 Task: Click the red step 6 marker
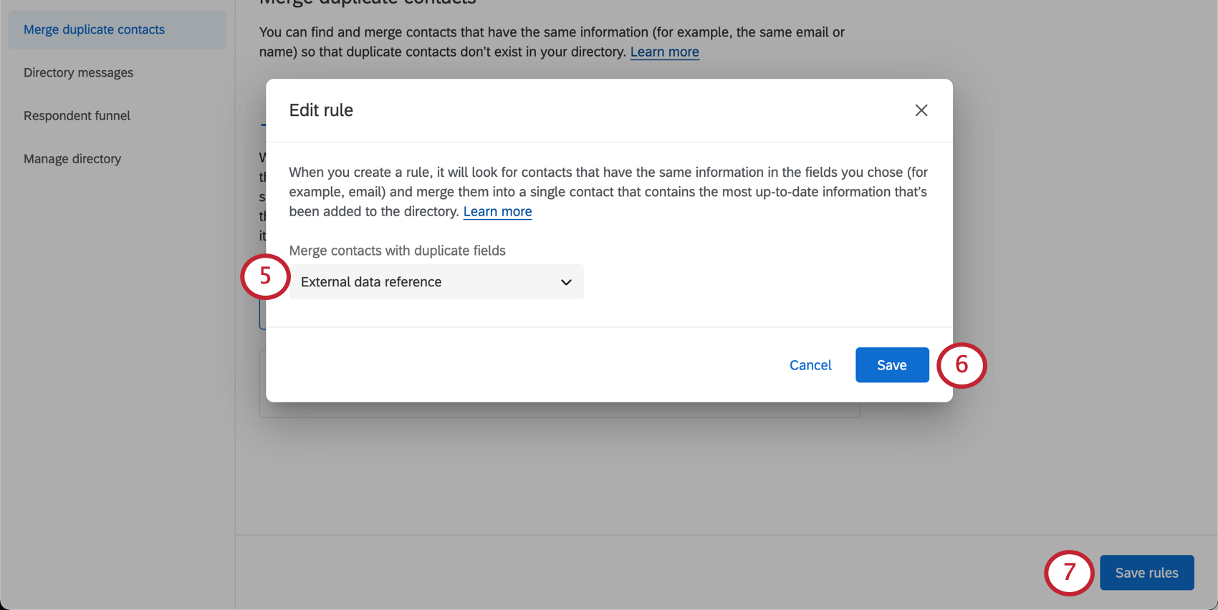pyautogui.click(x=962, y=365)
